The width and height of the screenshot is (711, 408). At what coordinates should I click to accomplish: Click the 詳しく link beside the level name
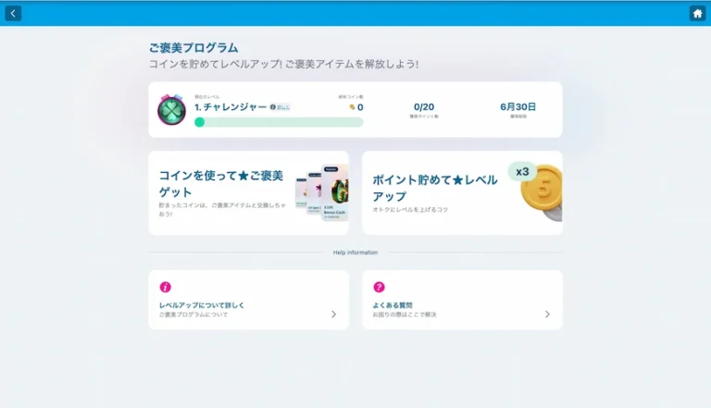coord(283,107)
